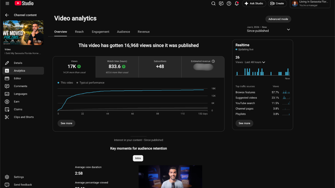Open the search icon in header
335x188 pixels.
pos(213,3)
